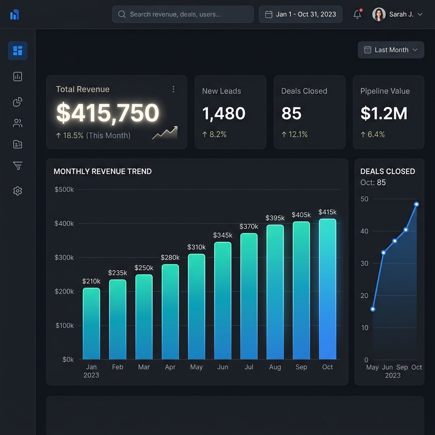435x435 pixels.
Task: Click the $500k axis label
Action: pyautogui.click(x=64, y=189)
